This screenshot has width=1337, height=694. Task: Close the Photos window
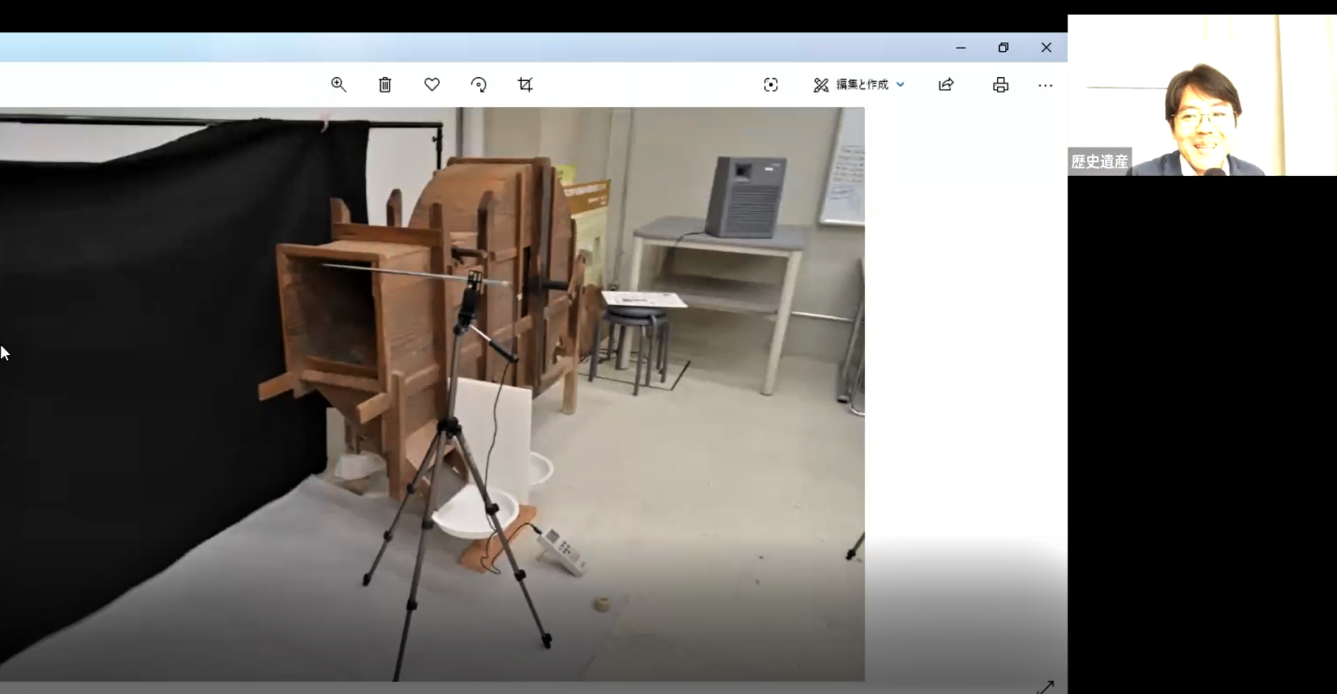point(1047,48)
